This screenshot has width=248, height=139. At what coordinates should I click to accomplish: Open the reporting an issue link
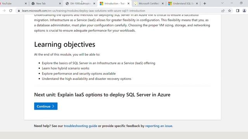point(158,126)
